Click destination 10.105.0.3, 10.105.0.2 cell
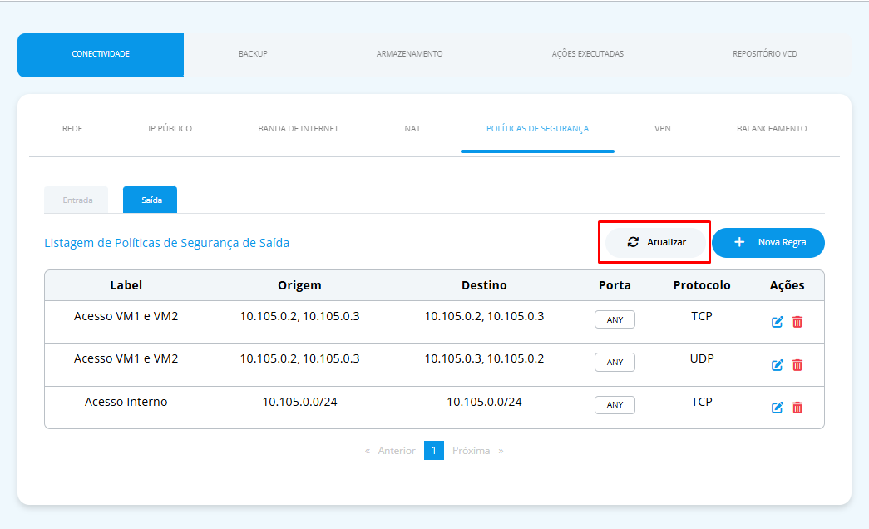Screen dimensions: 869x529 tap(484, 358)
